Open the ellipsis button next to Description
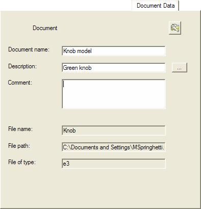Screen dimensions: 201x209 [x=180, y=68]
